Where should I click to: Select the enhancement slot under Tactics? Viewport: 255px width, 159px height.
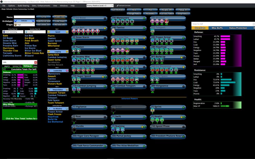pyautogui.click(x=113, y=31)
